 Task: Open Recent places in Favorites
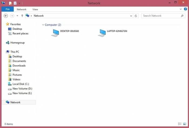point(20,34)
